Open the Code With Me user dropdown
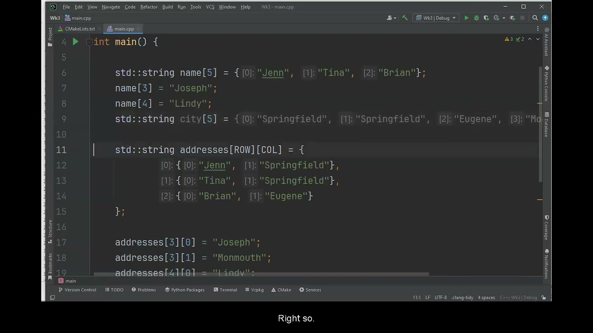The height and width of the screenshot is (333, 593). pyautogui.click(x=391, y=18)
